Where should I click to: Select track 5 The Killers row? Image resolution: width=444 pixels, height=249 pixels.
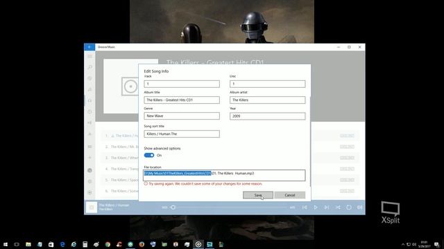tap(230, 180)
